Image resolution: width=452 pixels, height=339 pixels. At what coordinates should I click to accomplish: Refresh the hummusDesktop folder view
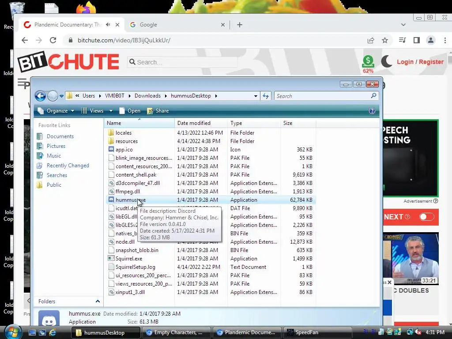click(x=265, y=96)
